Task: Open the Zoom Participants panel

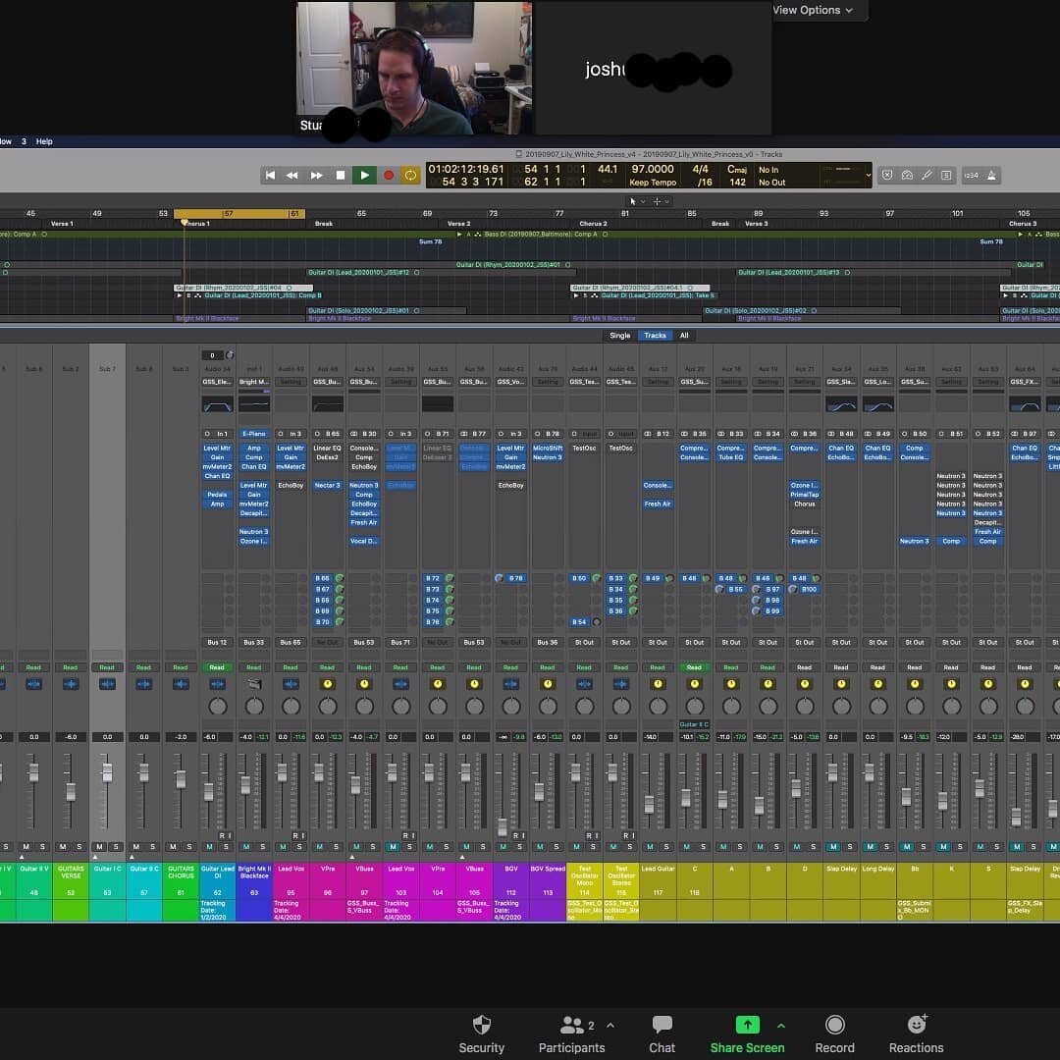Action: [x=571, y=1033]
